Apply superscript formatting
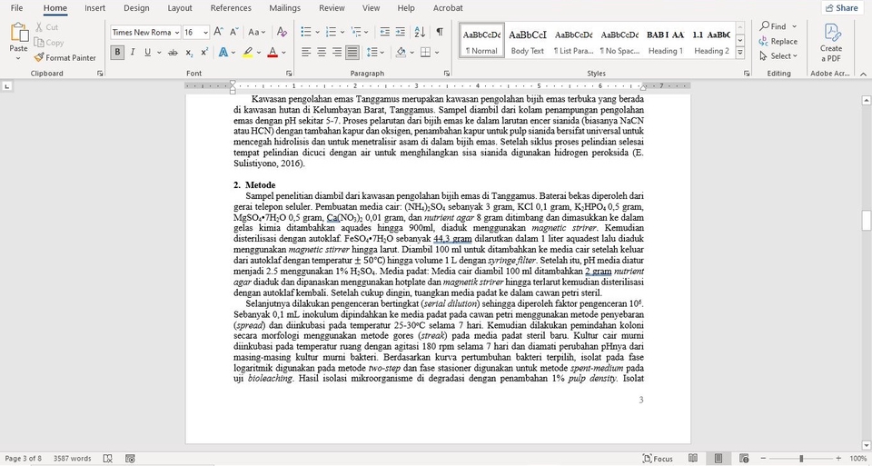872x466 pixels. [204, 53]
